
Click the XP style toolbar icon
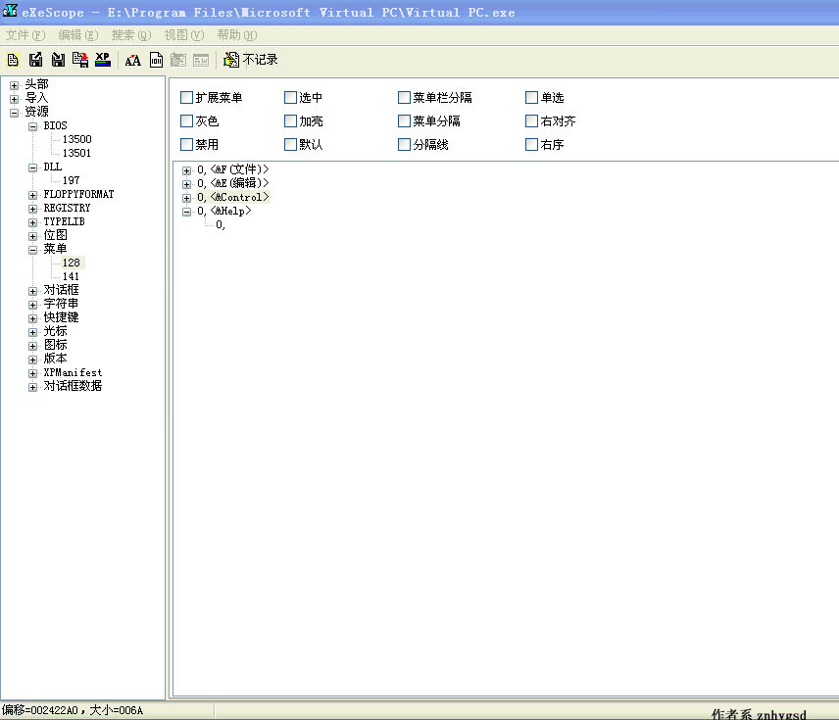pyautogui.click(x=102, y=60)
